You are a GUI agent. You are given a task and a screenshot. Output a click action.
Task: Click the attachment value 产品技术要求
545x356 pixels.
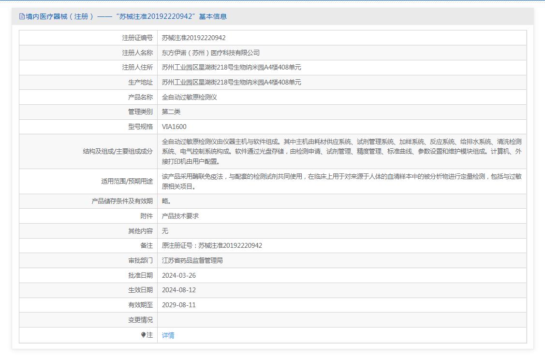click(180, 216)
